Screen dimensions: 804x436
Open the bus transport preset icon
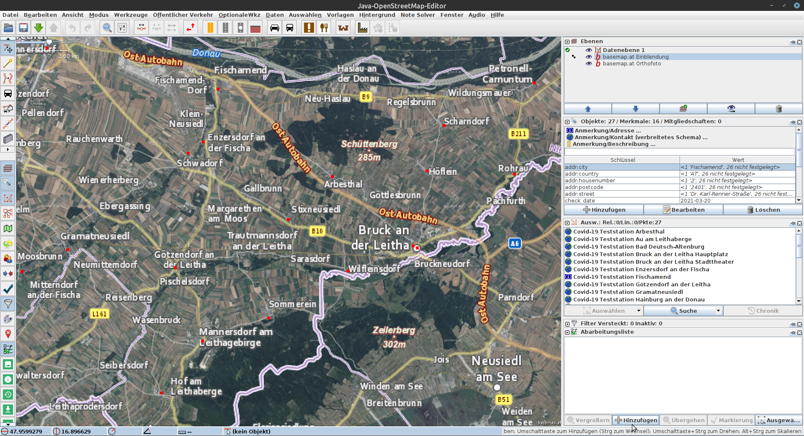click(x=290, y=28)
